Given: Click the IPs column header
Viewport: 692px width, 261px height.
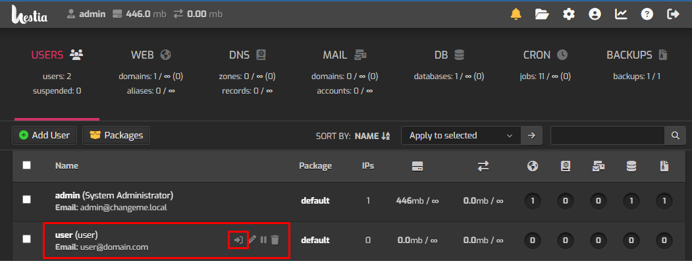Looking at the screenshot, I should click(368, 166).
